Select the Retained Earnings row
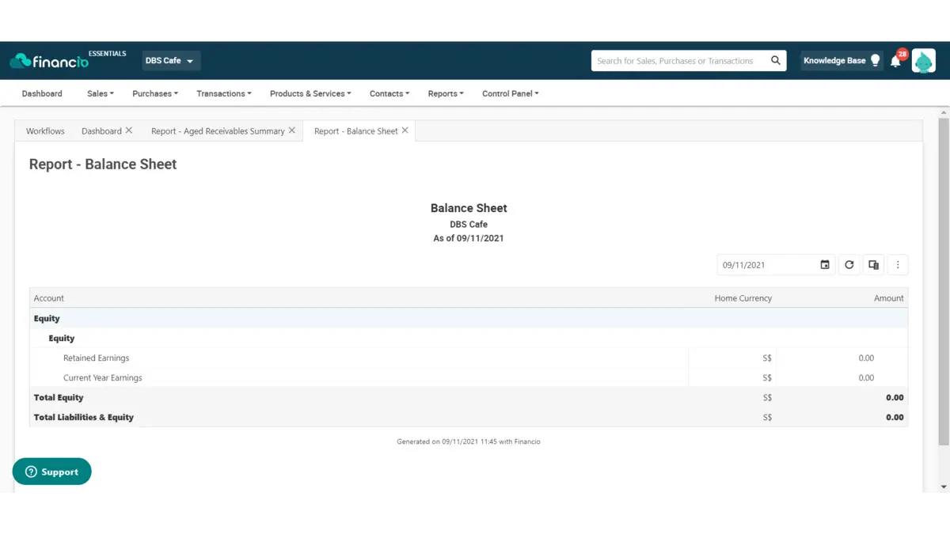 469,358
